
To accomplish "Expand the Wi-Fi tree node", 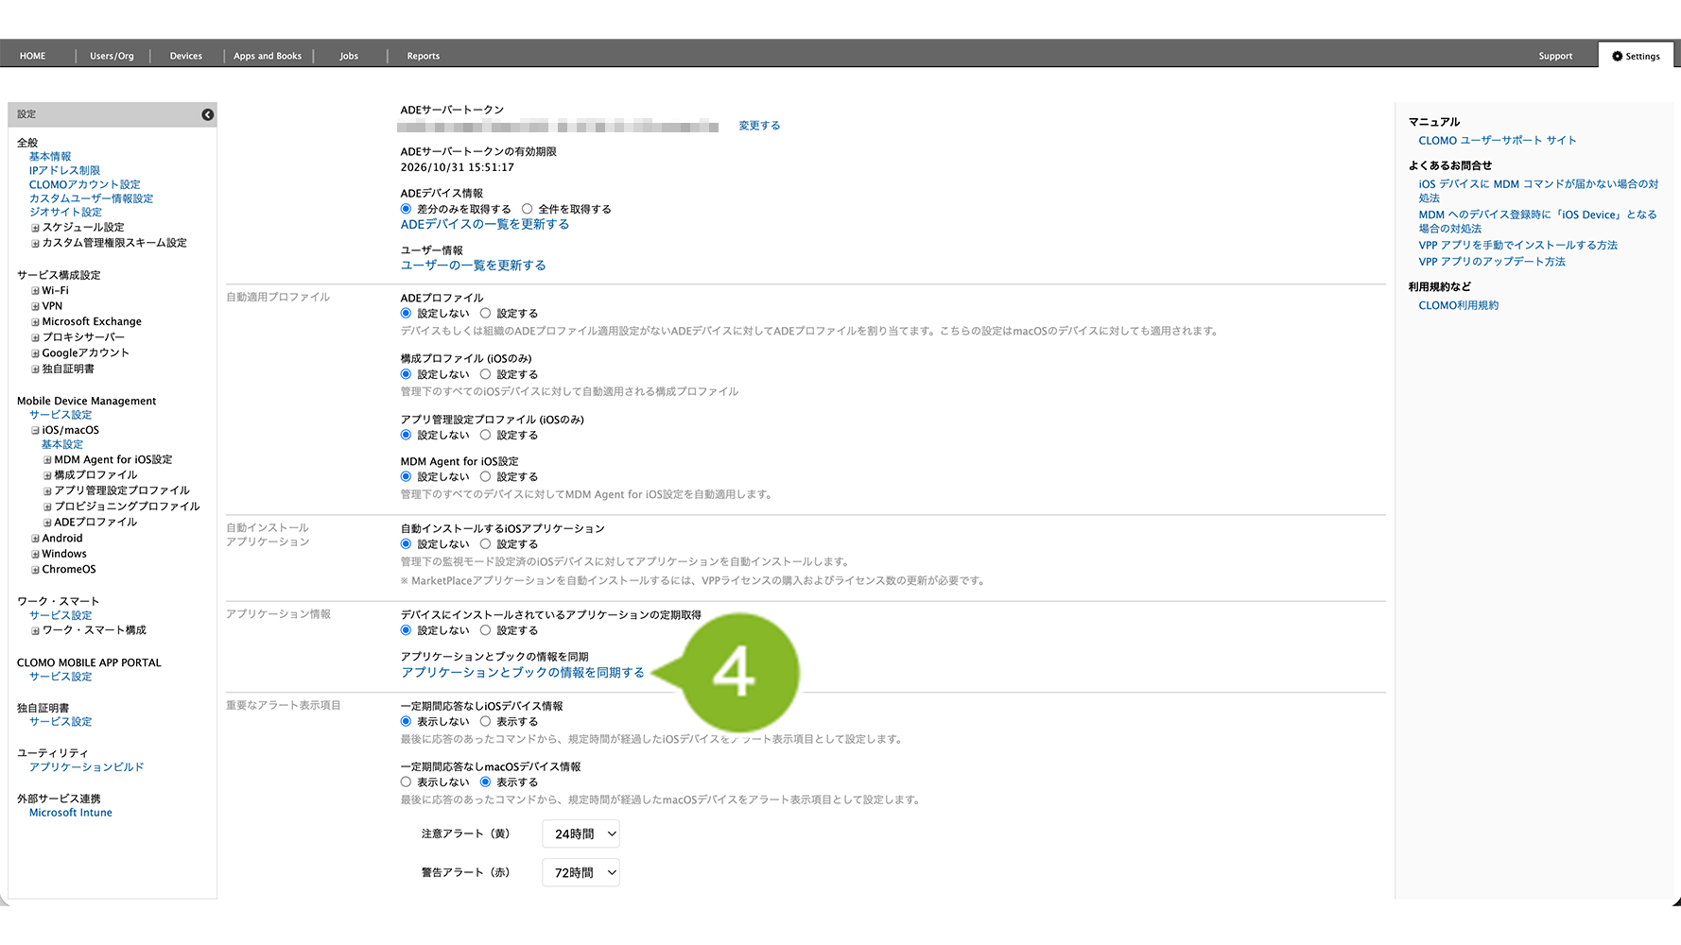I will tap(35, 291).
